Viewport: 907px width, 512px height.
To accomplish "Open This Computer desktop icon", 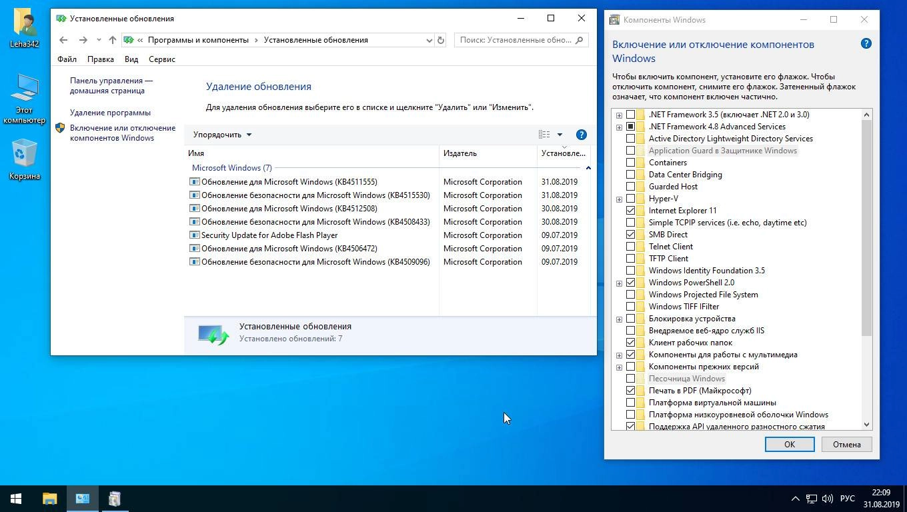I will (25, 99).
